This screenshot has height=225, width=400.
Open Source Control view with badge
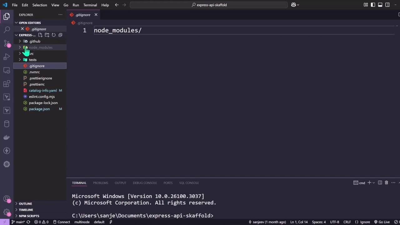(7, 43)
